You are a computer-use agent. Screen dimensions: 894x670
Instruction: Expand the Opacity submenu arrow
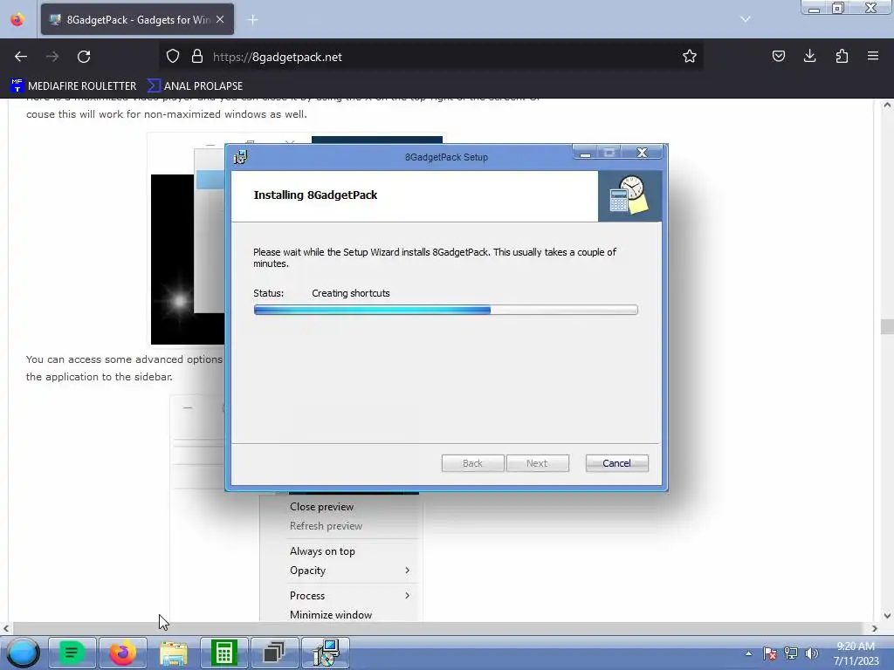coord(407,571)
